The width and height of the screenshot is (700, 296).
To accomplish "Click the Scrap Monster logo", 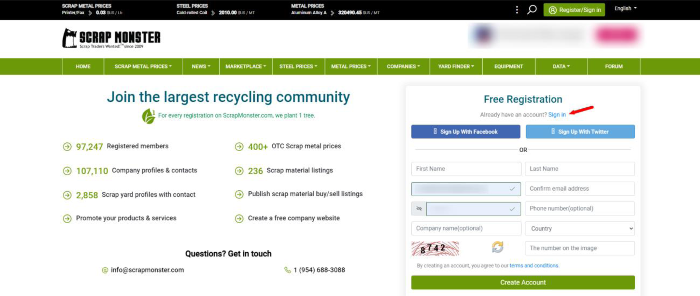I will click(x=111, y=38).
